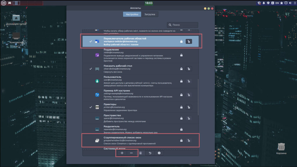Switch to the Загрузка tab
The height and width of the screenshot is (167, 297).
pos(150,14)
